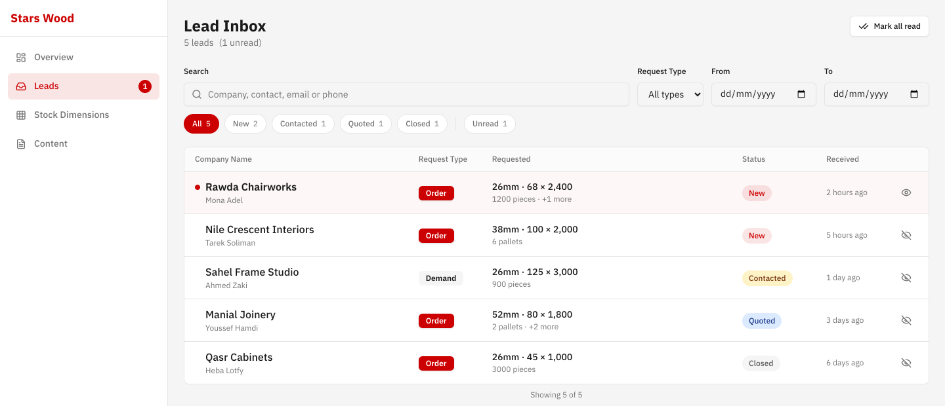Click the New status on Nile Crescent Interiors row

757,236
